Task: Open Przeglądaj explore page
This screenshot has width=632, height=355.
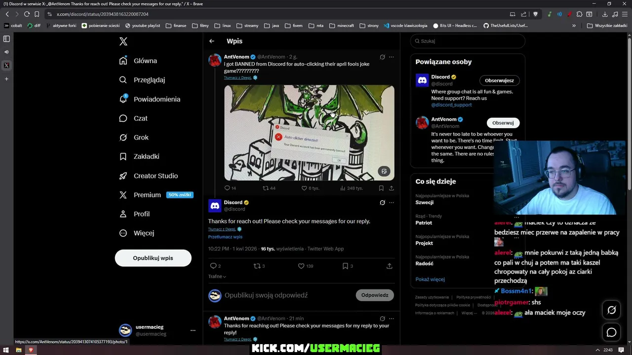Action: tap(142, 80)
